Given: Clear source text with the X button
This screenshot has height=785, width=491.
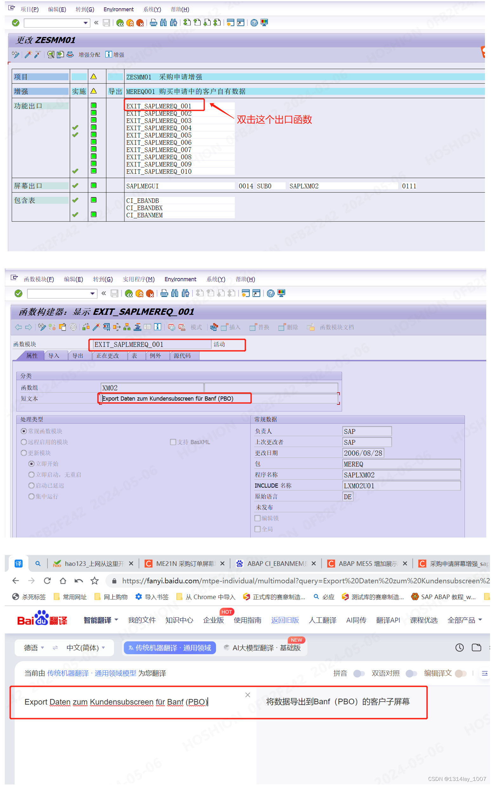Looking at the screenshot, I should [x=248, y=695].
